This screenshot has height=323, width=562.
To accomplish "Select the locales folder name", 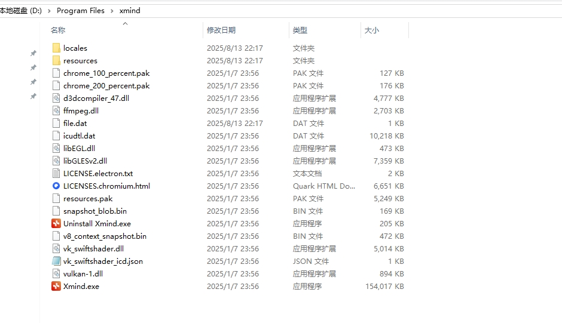I will [x=75, y=48].
